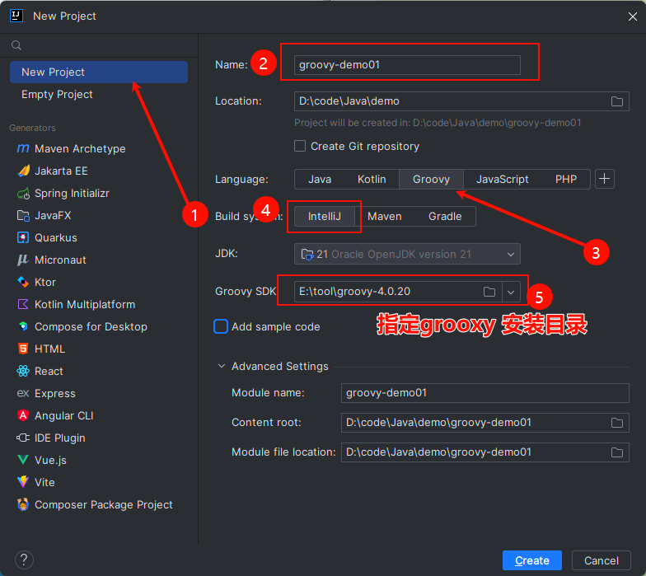Choose the Maven Archetype generator

coord(99,148)
